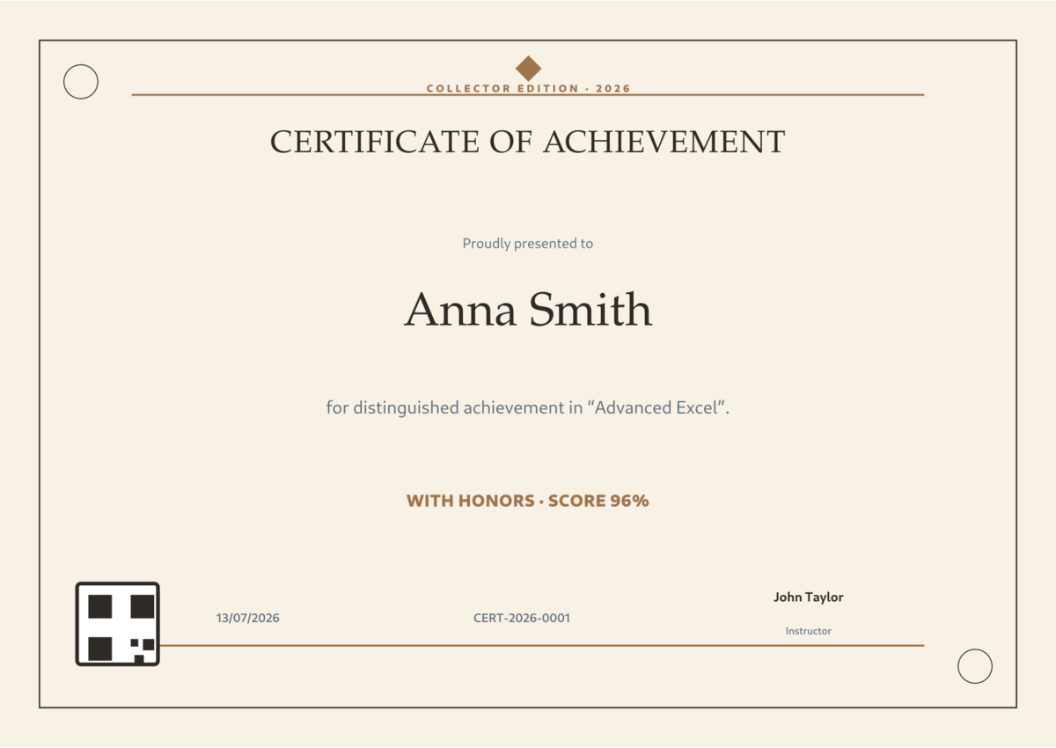
Task: Click the Proudly presented to text
Action: [x=528, y=244]
